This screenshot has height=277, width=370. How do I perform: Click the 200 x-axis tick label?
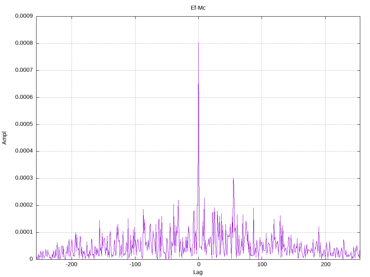[326, 264]
